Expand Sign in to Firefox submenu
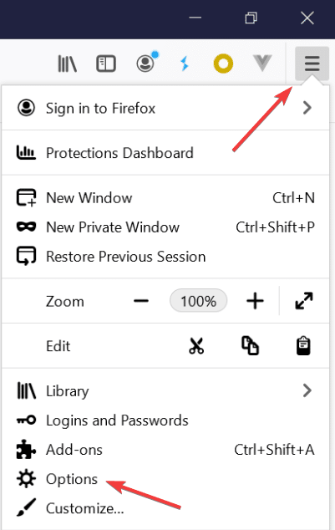 [x=165, y=108]
